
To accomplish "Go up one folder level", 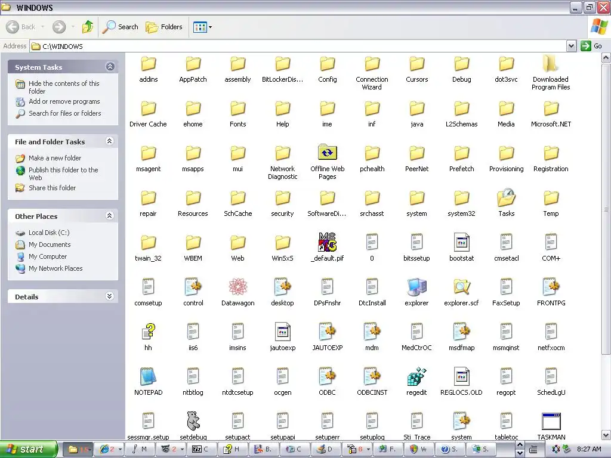I will [x=88, y=27].
